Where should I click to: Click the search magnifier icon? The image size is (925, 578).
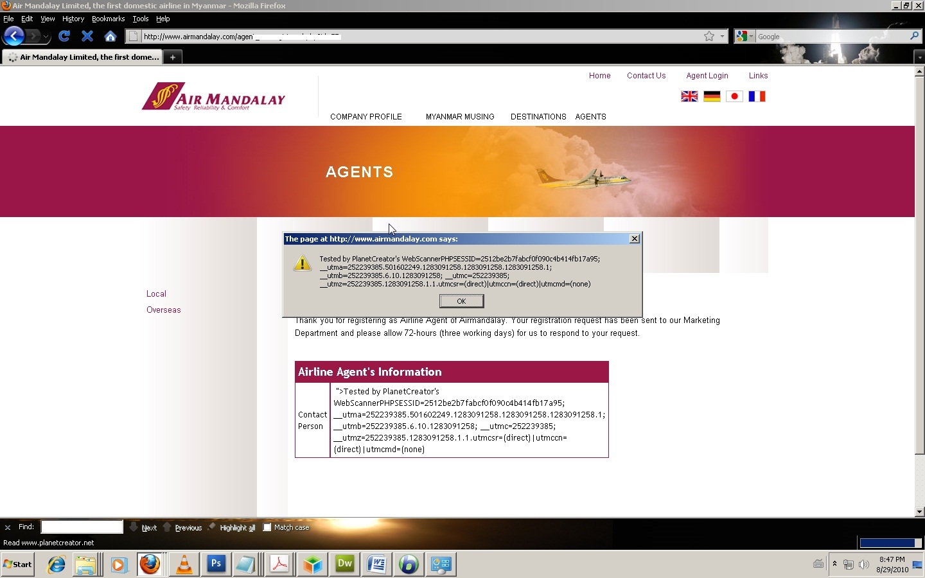(x=914, y=37)
